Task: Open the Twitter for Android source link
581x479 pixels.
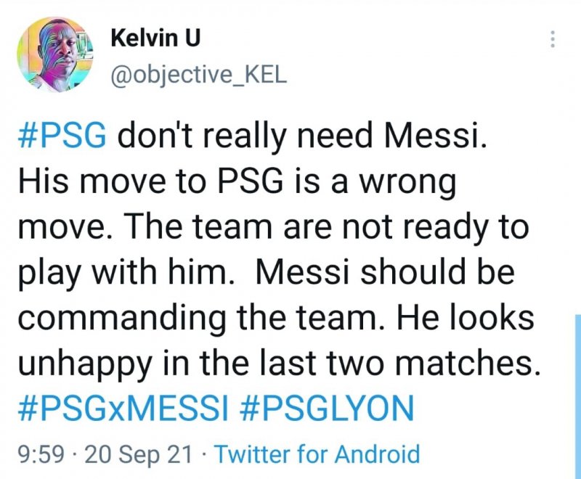Action: pyautogui.click(x=318, y=455)
